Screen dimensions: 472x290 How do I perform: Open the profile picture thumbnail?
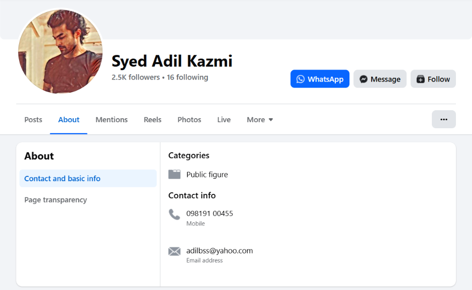[60, 52]
